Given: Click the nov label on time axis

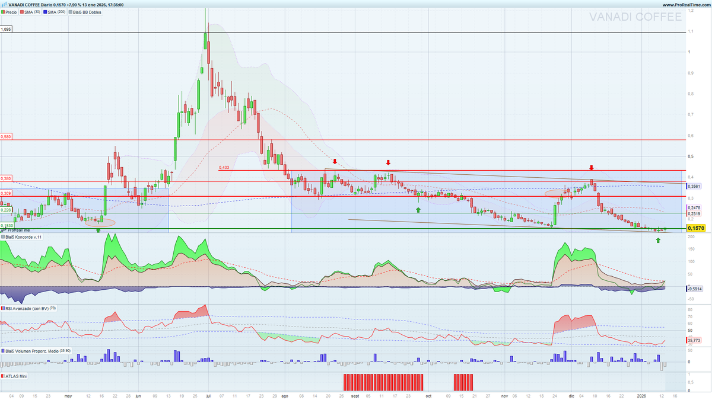Looking at the screenshot, I should (504, 395).
